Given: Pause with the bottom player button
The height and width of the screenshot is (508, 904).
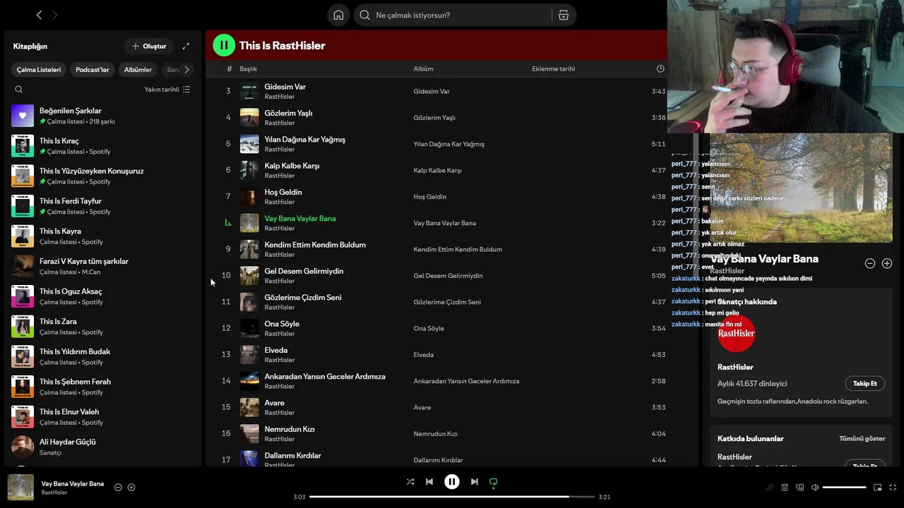Looking at the screenshot, I should [x=452, y=482].
